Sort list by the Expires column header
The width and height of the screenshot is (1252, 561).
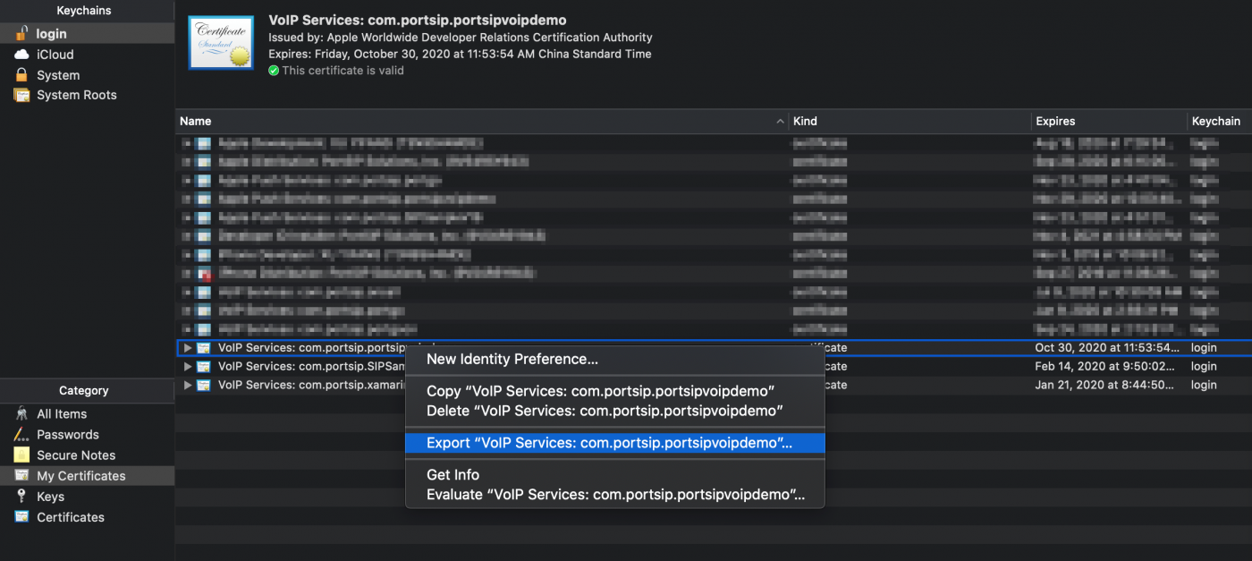click(x=1055, y=121)
